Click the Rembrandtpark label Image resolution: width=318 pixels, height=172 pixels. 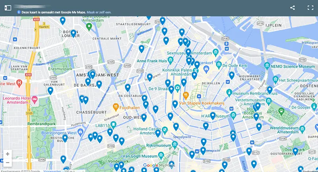pyautogui.click(x=42, y=124)
